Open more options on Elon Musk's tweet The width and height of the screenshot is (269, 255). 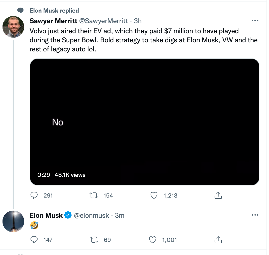[x=255, y=215]
